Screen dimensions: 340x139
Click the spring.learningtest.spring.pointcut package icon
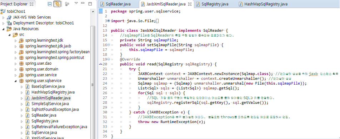pos(21,58)
